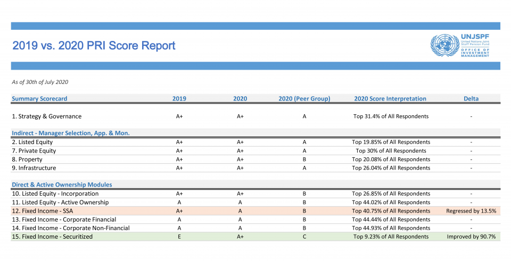Click the 'Improved by 90.7%' delta cell

(x=471, y=237)
